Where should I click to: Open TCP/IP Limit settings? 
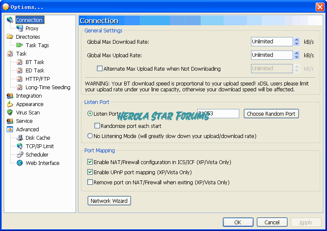(x=40, y=146)
